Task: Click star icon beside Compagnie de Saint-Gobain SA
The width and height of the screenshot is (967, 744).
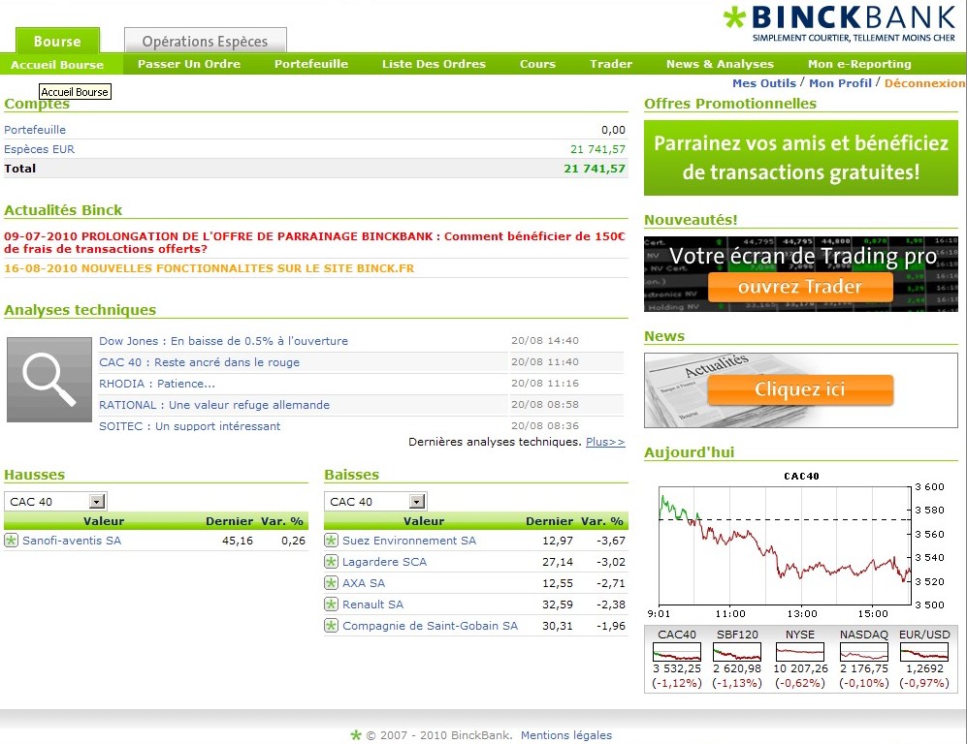Action: (x=331, y=626)
